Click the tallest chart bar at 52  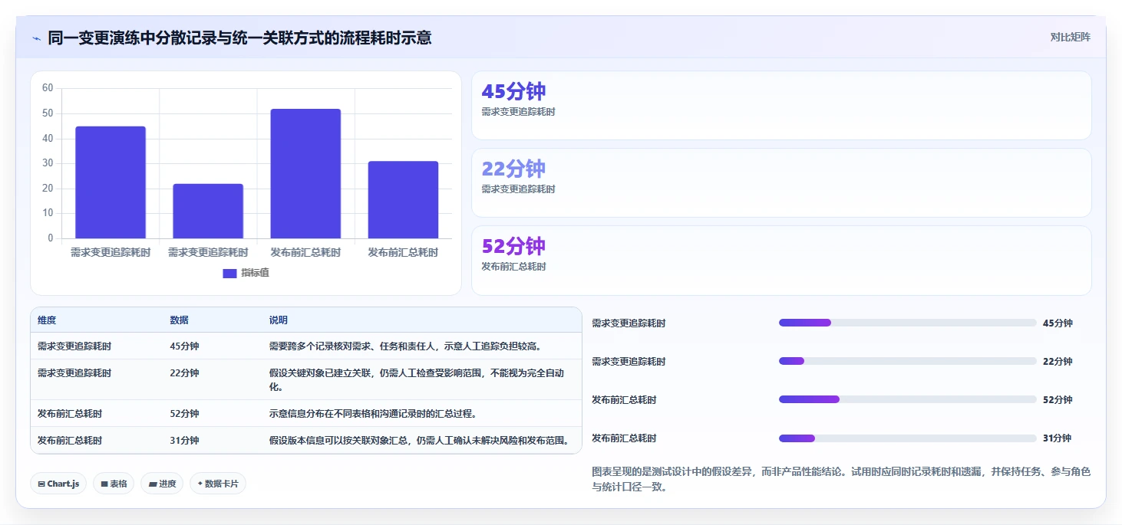coord(305,174)
